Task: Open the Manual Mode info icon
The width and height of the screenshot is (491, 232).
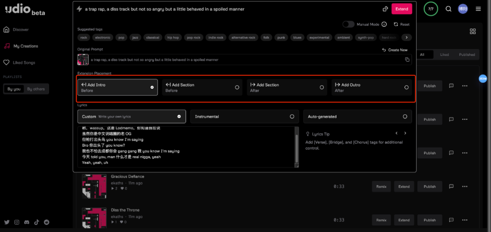Action: click(x=384, y=25)
